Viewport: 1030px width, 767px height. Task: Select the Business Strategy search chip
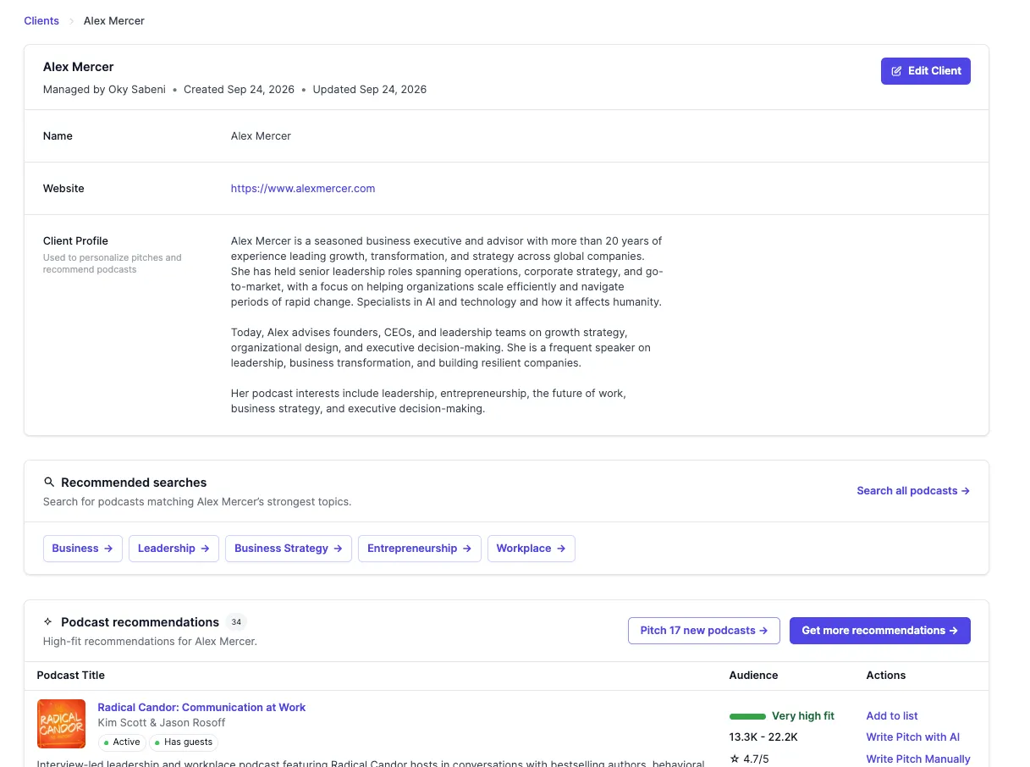click(x=289, y=549)
